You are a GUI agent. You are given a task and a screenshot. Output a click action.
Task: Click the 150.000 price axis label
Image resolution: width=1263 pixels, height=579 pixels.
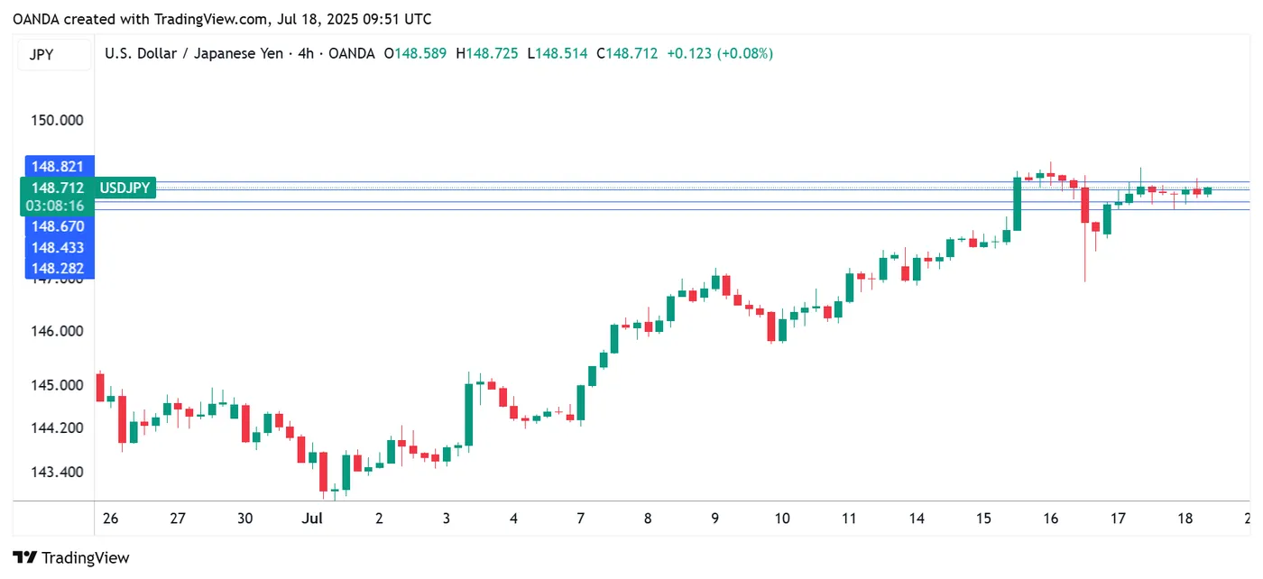(58, 120)
